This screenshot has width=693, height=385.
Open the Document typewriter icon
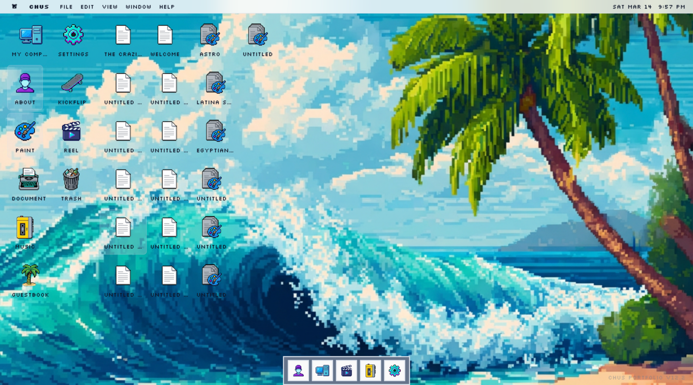tap(29, 180)
